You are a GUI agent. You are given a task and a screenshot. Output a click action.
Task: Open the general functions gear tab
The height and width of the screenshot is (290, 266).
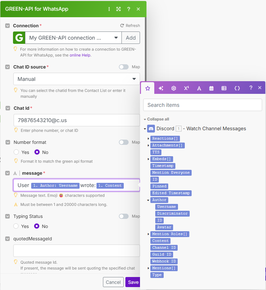174,88
